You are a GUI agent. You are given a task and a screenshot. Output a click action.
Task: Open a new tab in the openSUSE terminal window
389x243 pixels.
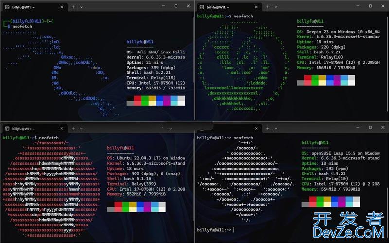click(x=268, y=128)
